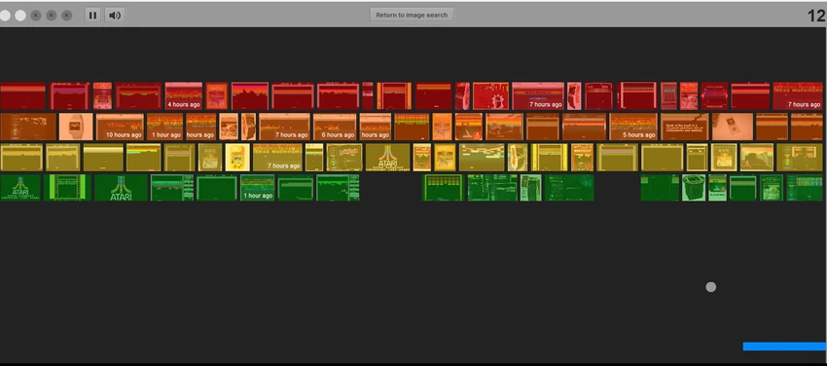Click the first lost-life X circle indicator

[36, 16]
